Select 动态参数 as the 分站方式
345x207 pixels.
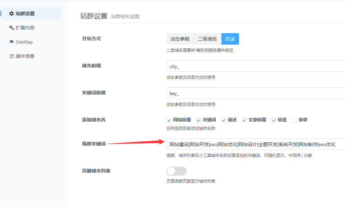(x=180, y=39)
